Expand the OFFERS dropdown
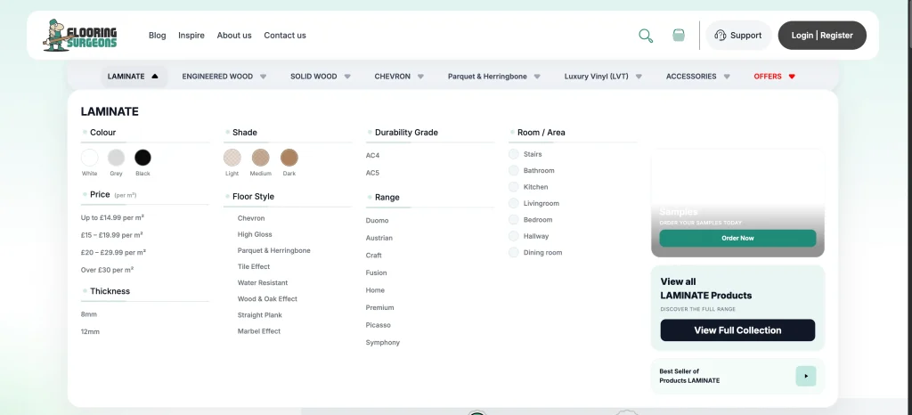 tap(792, 76)
